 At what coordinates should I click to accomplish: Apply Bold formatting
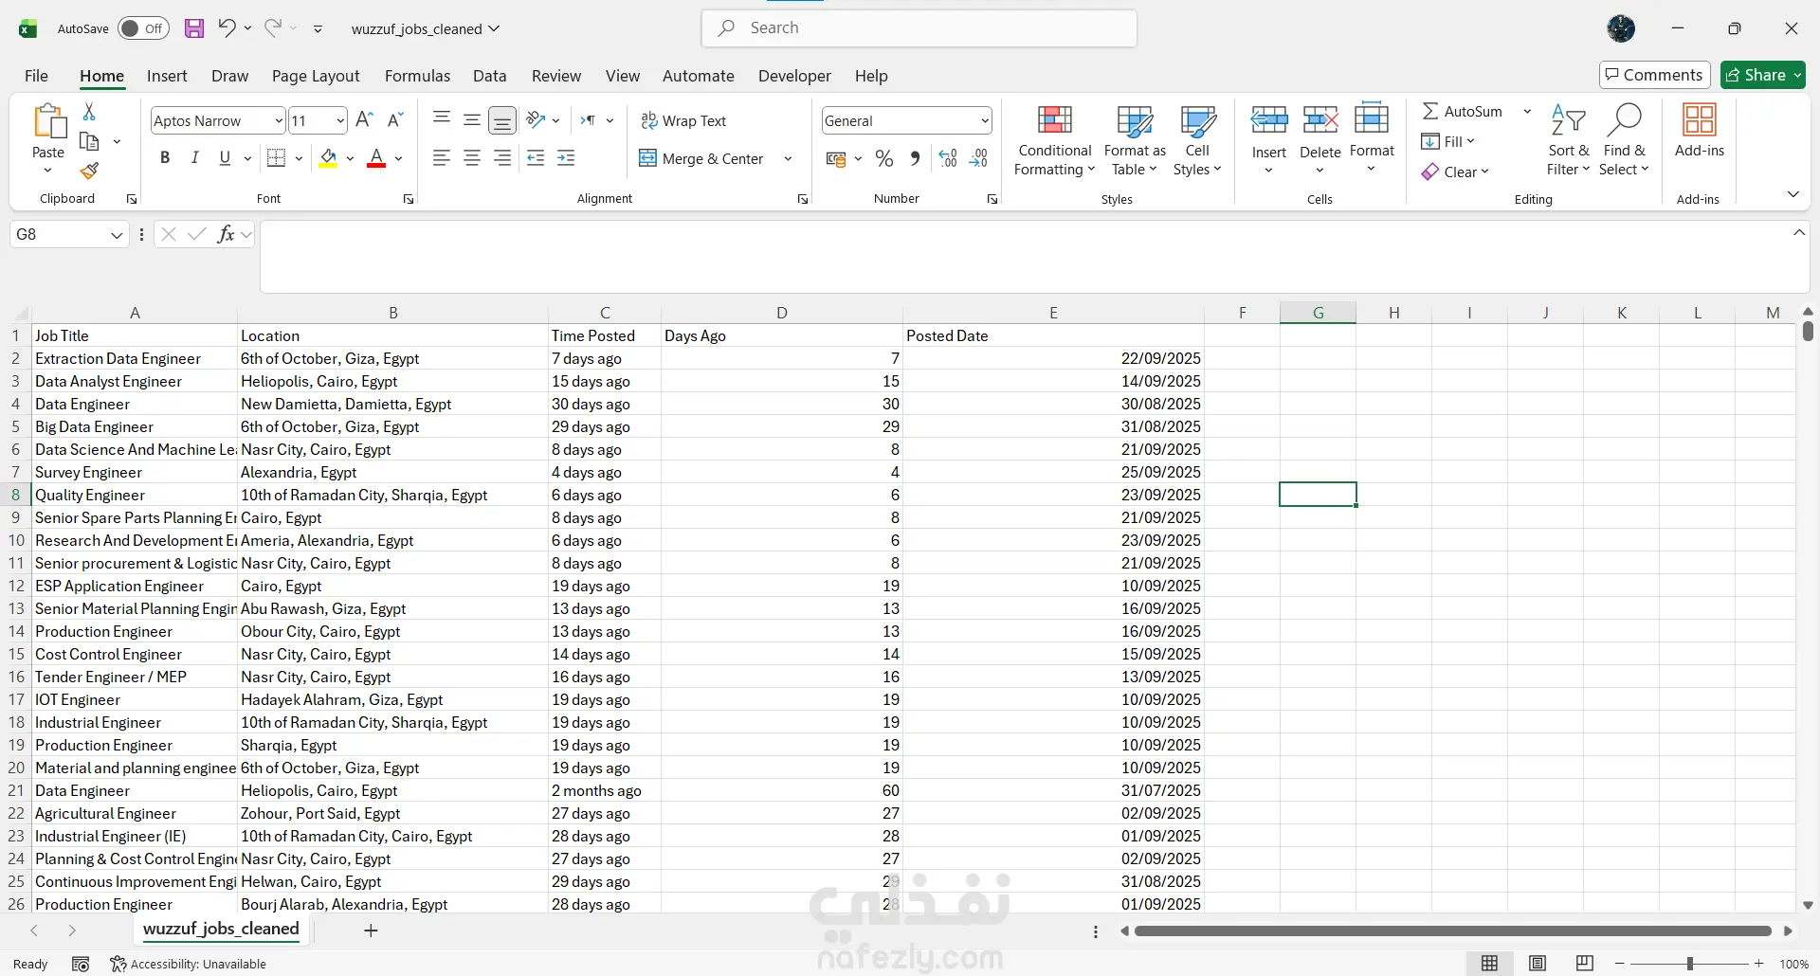[165, 158]
